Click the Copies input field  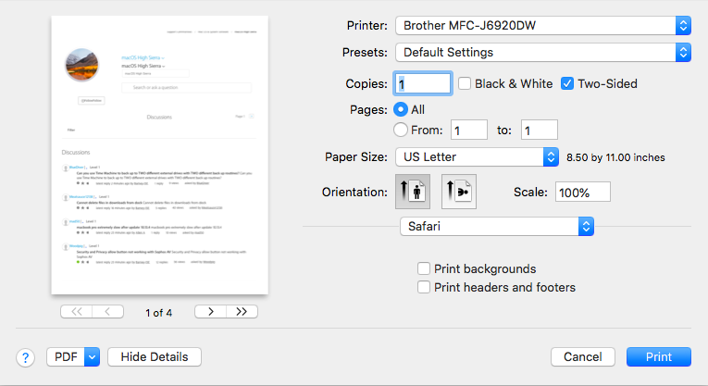[423, 83]
